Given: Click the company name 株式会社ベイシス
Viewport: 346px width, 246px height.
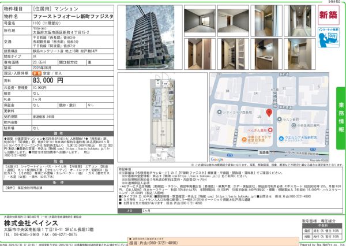Looking at the screenshot, I should point(31,223).
